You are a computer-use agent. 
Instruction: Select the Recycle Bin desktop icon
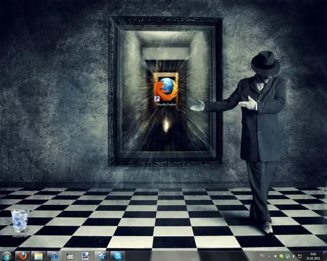tap(20, 223)
